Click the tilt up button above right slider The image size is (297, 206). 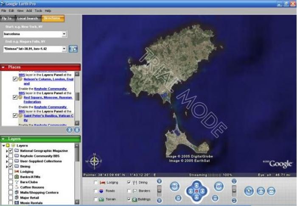click(234, 181)
